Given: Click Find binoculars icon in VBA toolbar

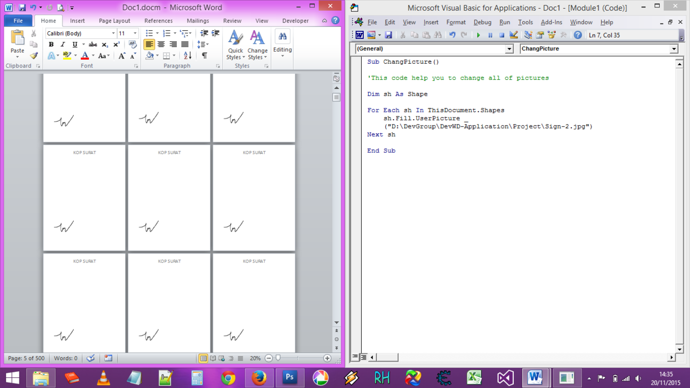Looking at the screenshot, I should tap(438, 35).
